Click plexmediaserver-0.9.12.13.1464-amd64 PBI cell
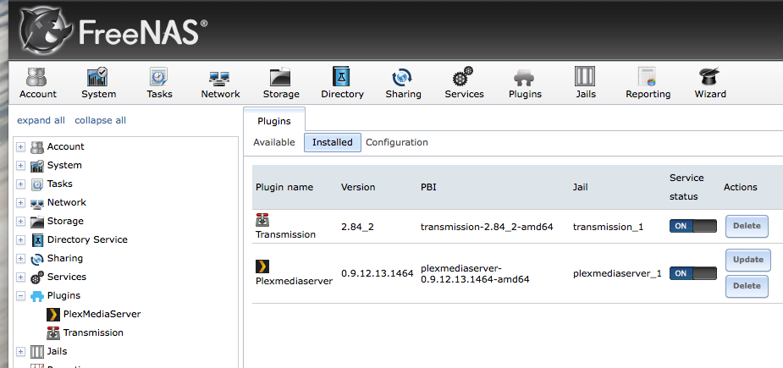Screen dimensions: 783x368 point(475,273)
